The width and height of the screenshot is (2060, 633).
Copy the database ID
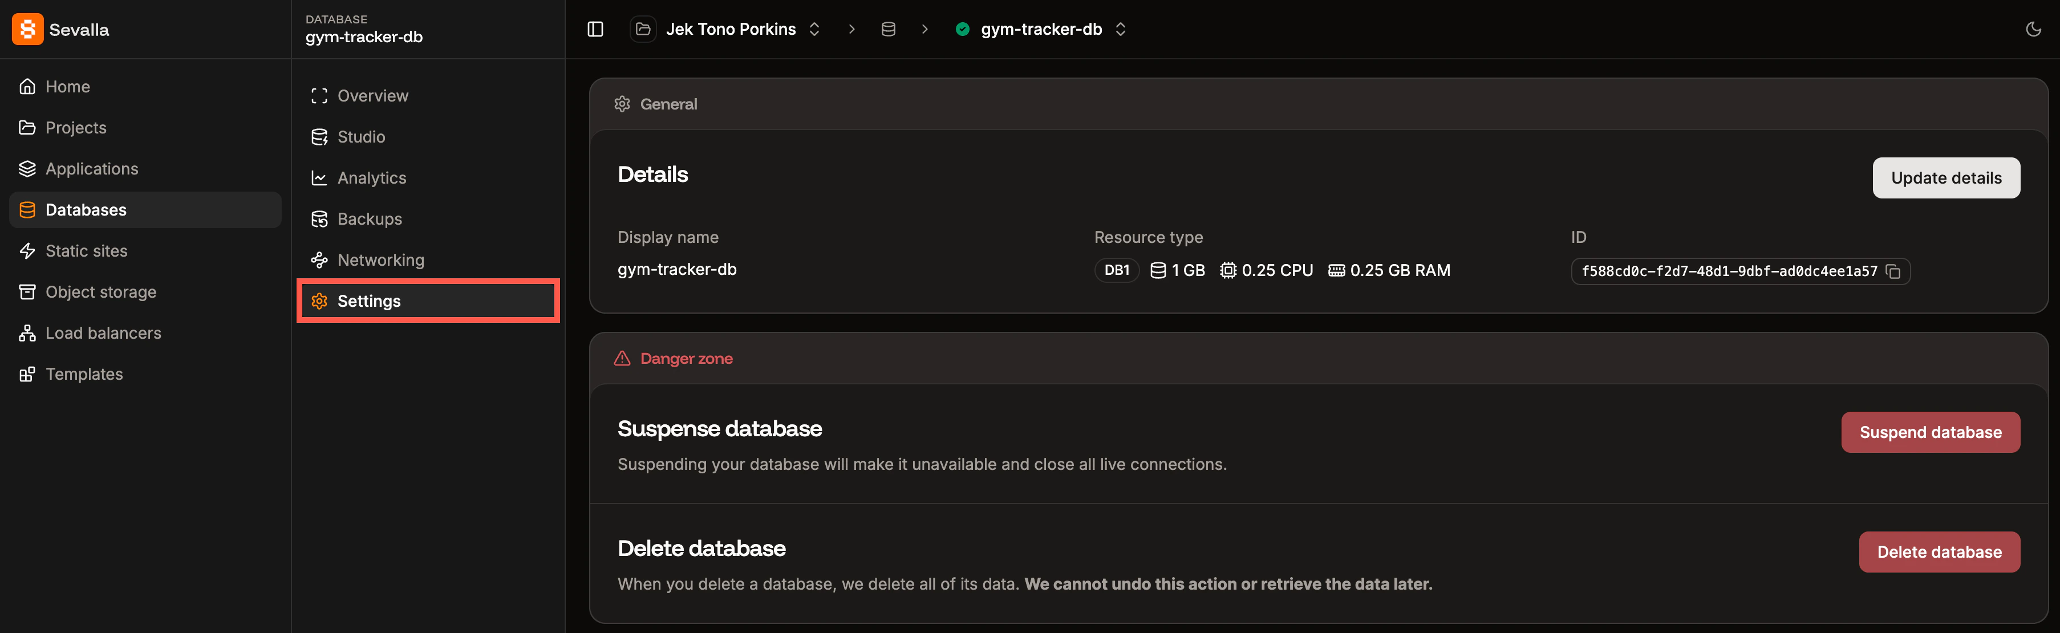[x=1893, y=272]
